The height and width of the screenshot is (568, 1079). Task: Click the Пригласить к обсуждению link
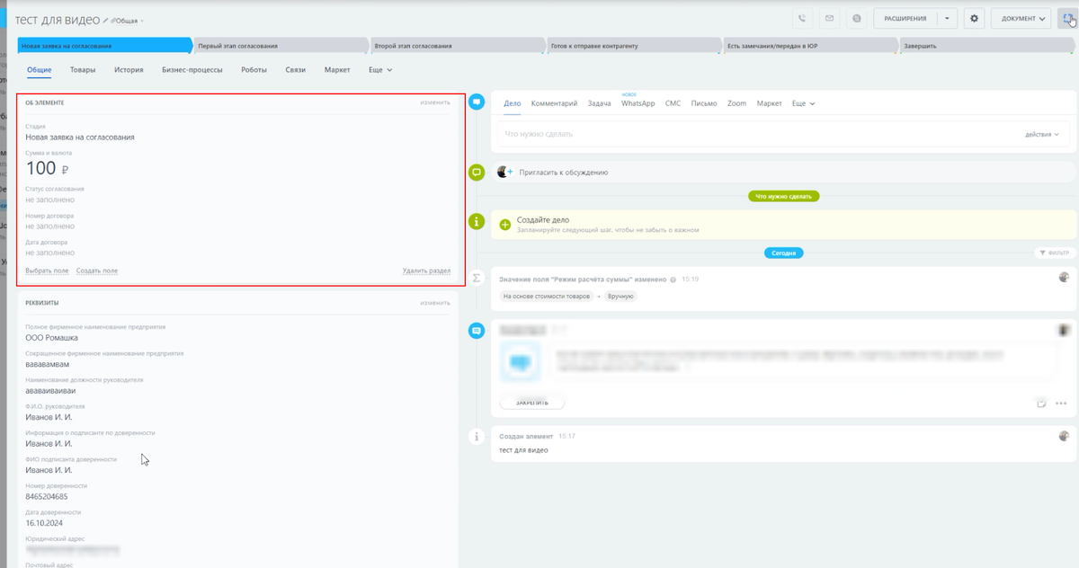point(564,172)
